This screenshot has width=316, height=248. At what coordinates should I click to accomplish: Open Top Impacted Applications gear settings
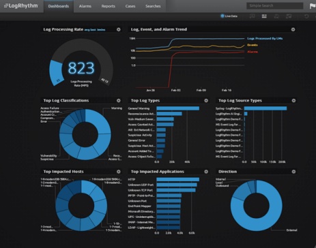(x=206, y=172)
